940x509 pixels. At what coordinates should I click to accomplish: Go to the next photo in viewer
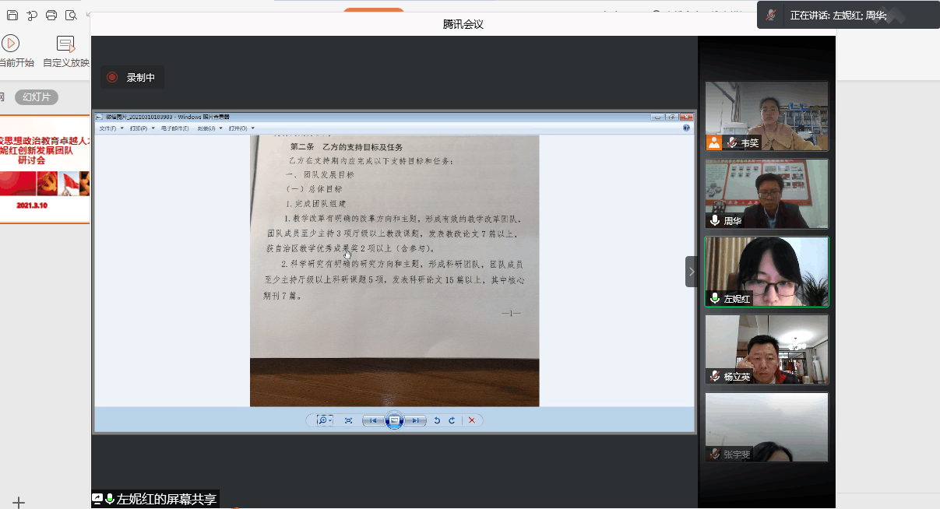click(x=416, y=420)
